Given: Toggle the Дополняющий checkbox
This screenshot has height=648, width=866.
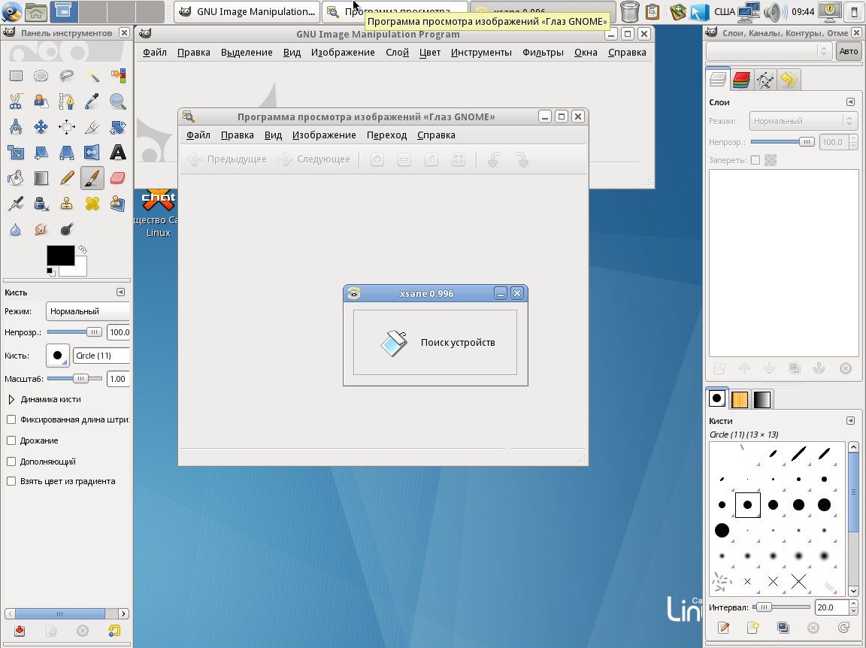Looking at the screenshot, I should [11, 462].
